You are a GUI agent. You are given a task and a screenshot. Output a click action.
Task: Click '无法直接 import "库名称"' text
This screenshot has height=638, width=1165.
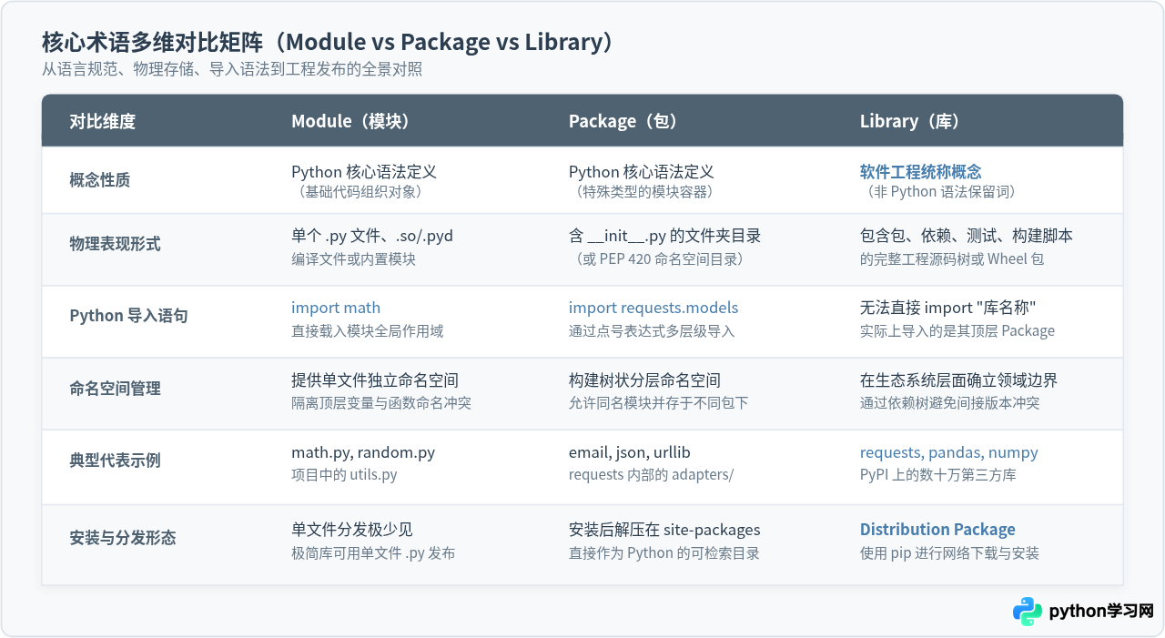(x=948, y=308)
